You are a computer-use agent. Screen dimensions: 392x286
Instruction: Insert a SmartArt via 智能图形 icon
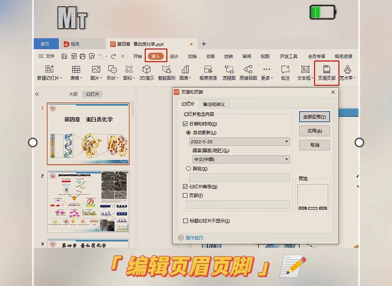[166, 73]
